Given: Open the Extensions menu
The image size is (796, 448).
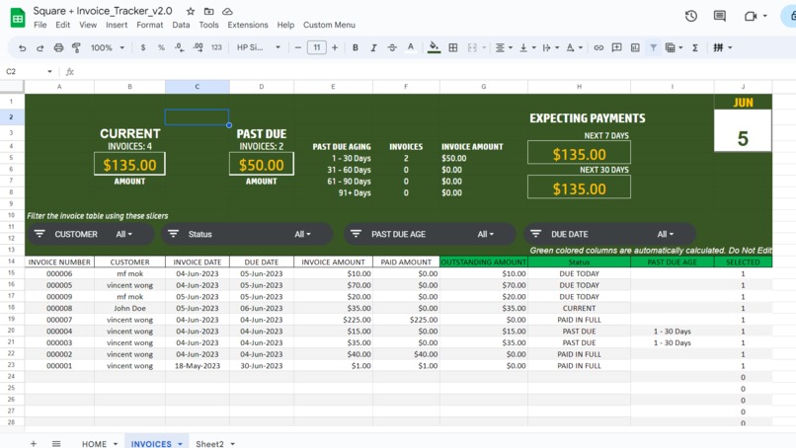Looking at the screenshot, I should 248,25.
